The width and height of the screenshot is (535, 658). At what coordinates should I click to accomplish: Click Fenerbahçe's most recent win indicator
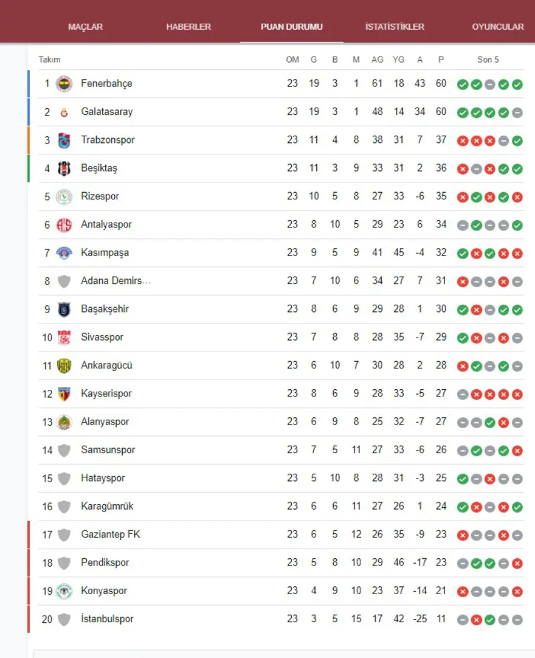pyautogui.click(x=517, y=85)
